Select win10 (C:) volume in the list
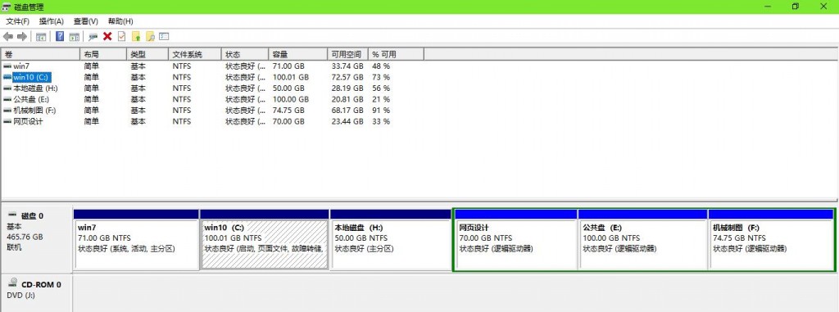The width and height of the screenshot is (839, 312). coord(32,77)
